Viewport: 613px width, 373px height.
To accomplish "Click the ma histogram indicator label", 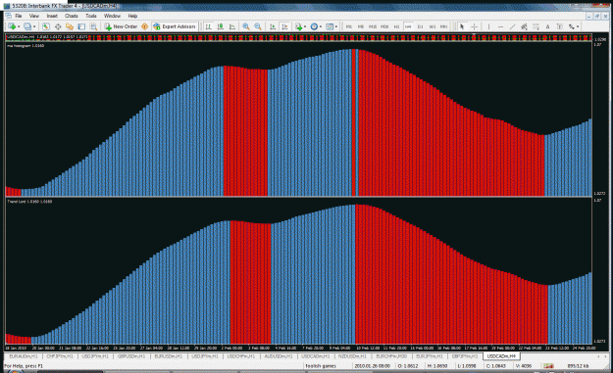I will [x=26, y=46].
